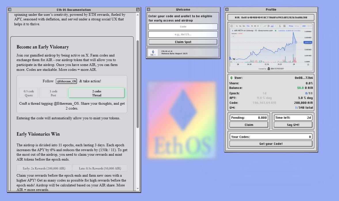Click Ethereum avatar next to User
Viewport: 339px width, 201px height.
click(231, 78)
